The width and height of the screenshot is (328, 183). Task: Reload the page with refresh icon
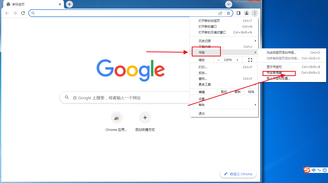[23, 13]
